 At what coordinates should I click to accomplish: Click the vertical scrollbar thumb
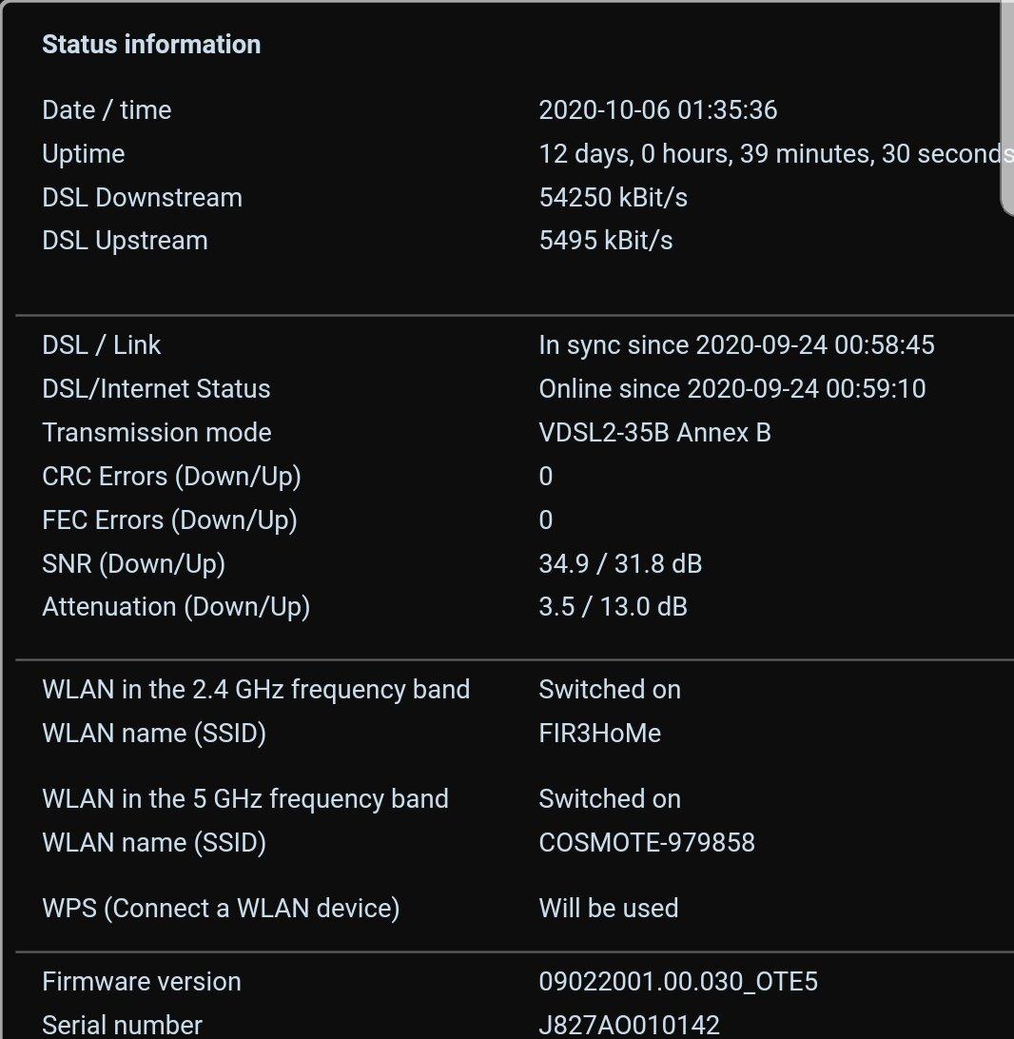click(x=1006, y=106)
